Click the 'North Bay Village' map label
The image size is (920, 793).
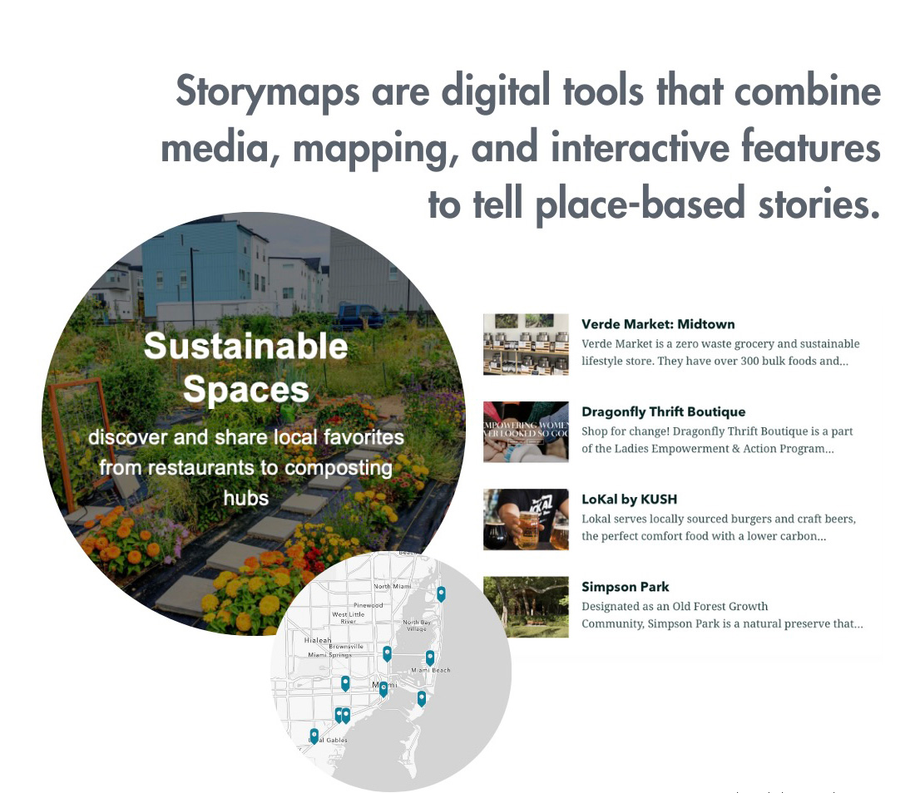click(417, 625)
